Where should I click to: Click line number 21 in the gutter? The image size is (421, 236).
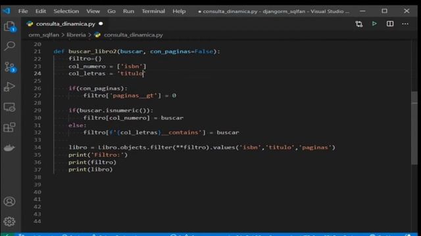[37, 51]
